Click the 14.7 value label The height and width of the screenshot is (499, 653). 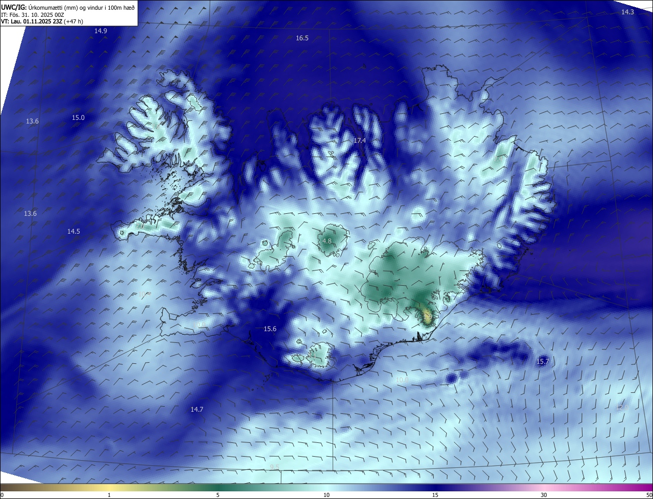click(197, 410)
